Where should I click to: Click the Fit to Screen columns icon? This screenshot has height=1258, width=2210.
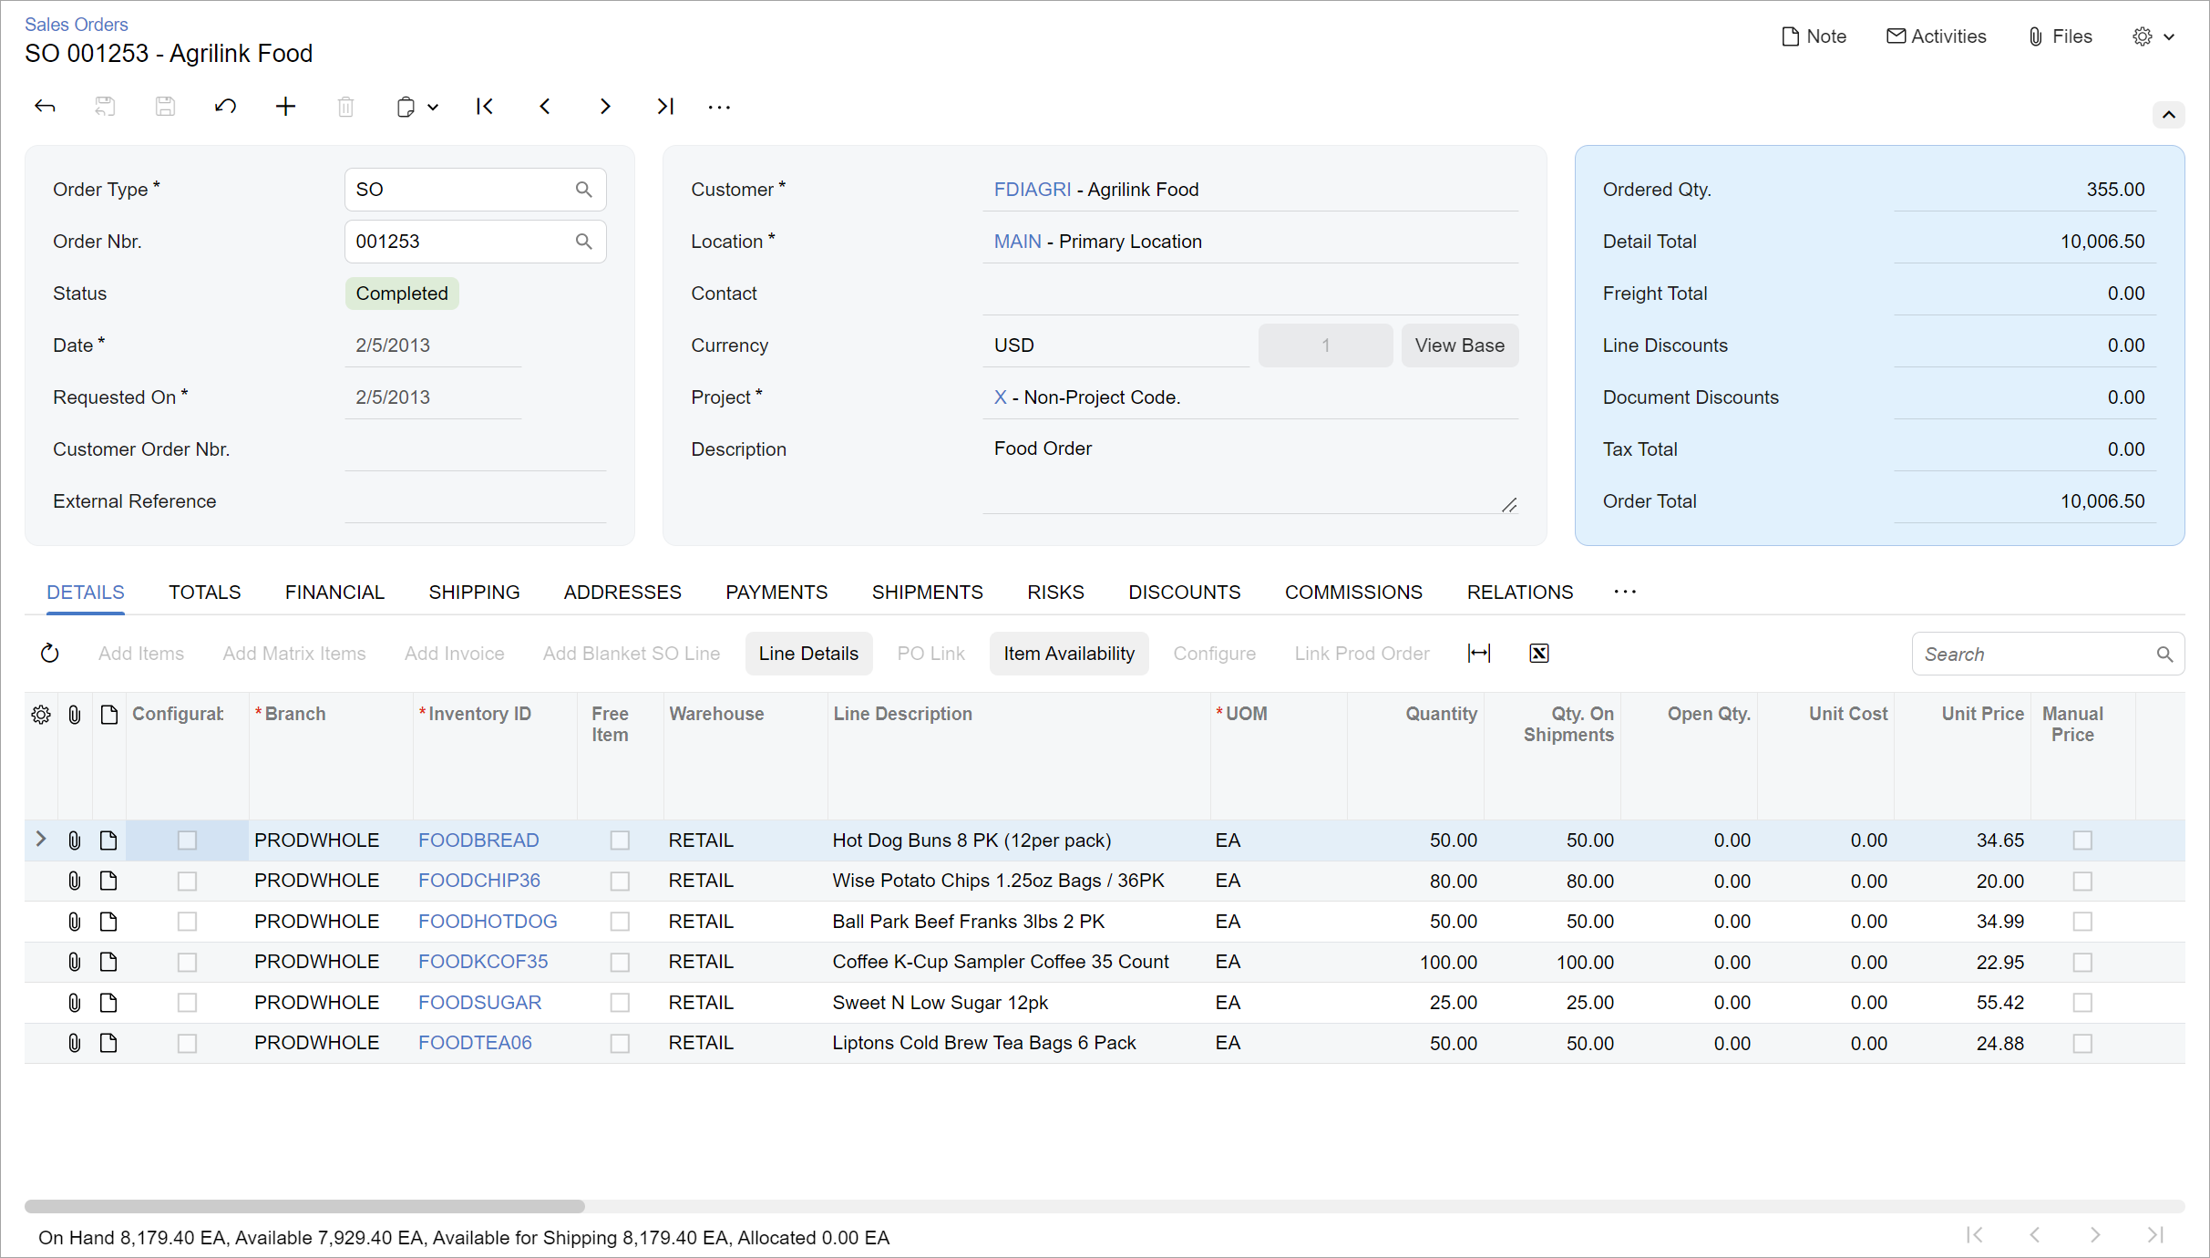1479,654
